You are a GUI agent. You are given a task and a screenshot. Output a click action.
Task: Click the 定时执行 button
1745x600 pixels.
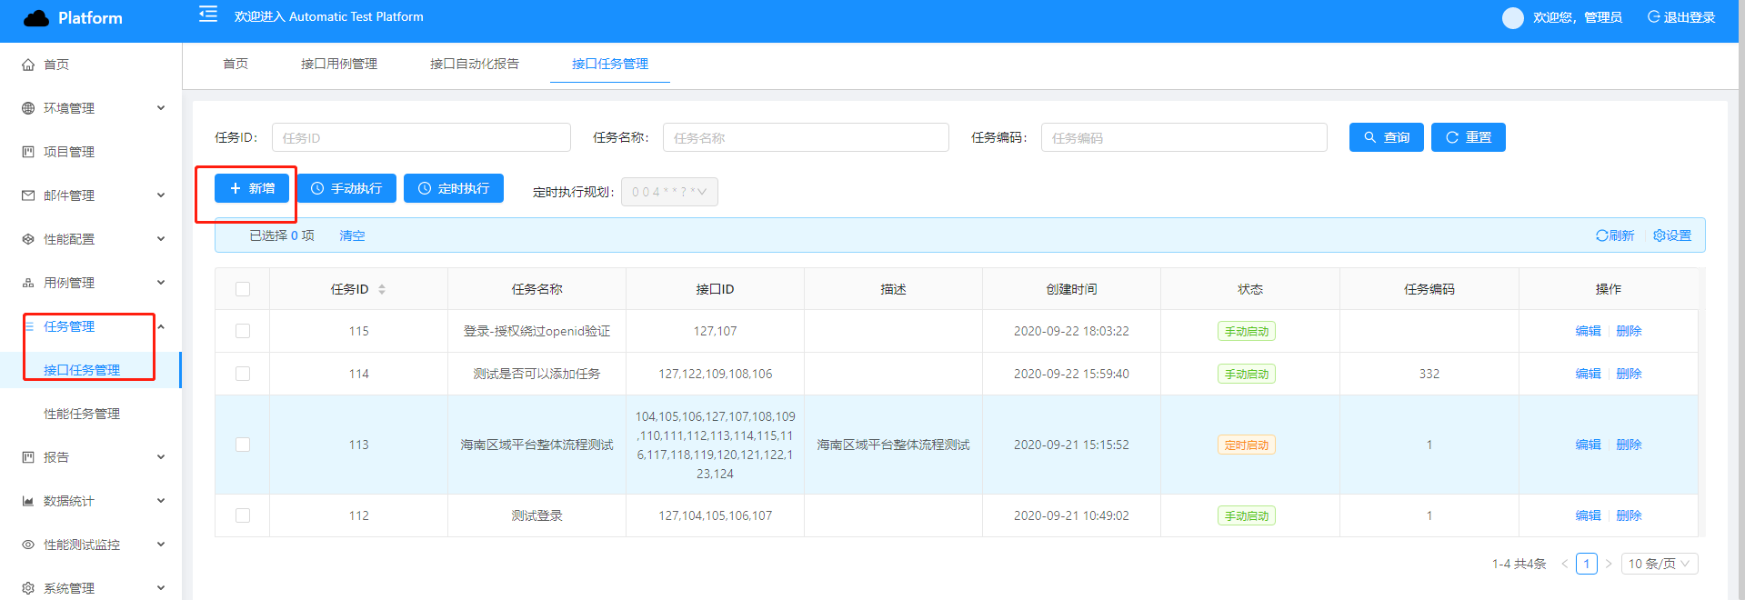pos(454,188)
